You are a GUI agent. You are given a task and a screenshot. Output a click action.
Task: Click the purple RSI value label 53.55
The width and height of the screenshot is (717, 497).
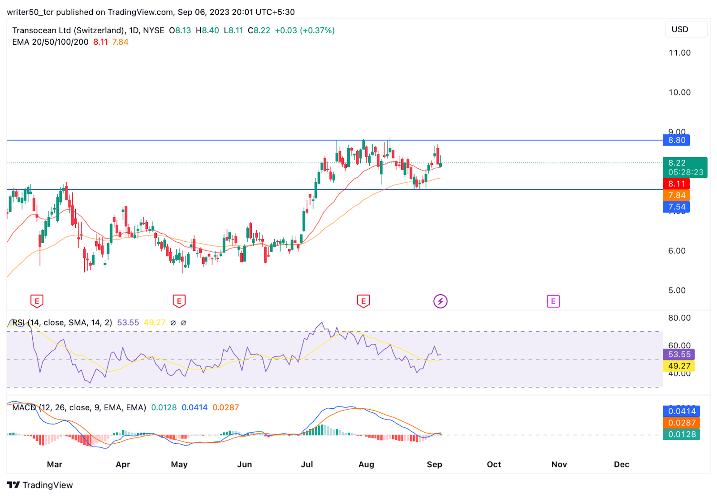(678, 354)
